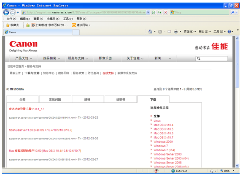The height and width of the screenshot is (177, 243).
Task: Switch to the 常见问题 tab
Action: [55, 99]
